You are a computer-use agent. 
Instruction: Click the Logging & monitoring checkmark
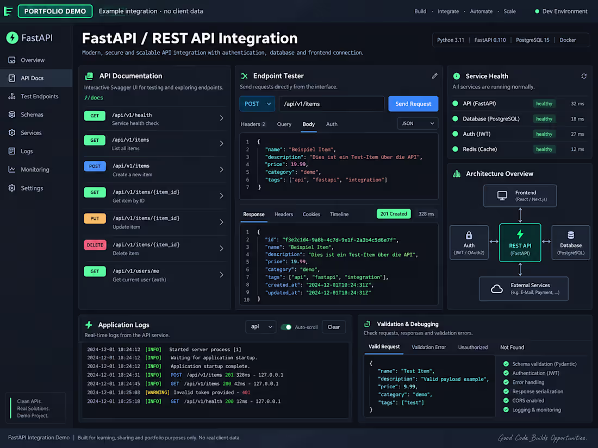click(x=506, y=409)
